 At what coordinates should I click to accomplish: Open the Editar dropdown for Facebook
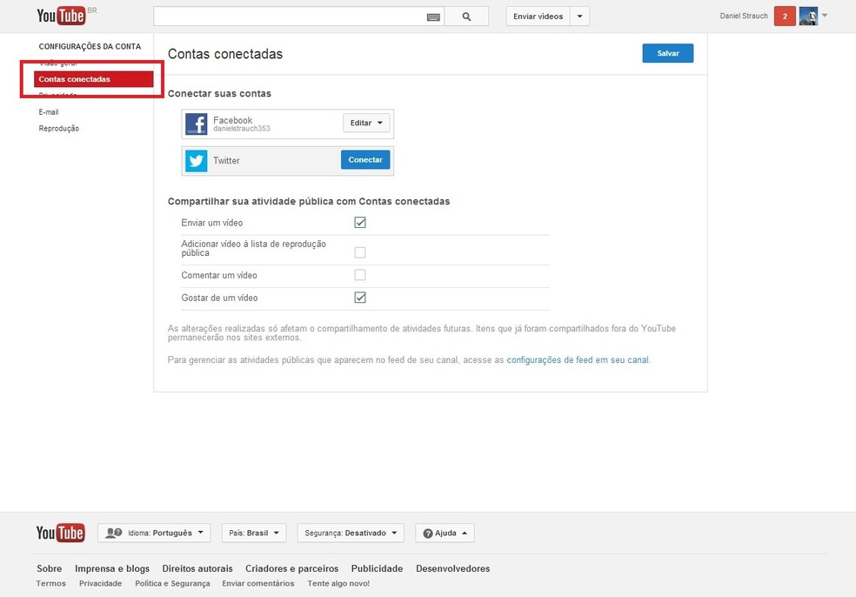[365, 123]
